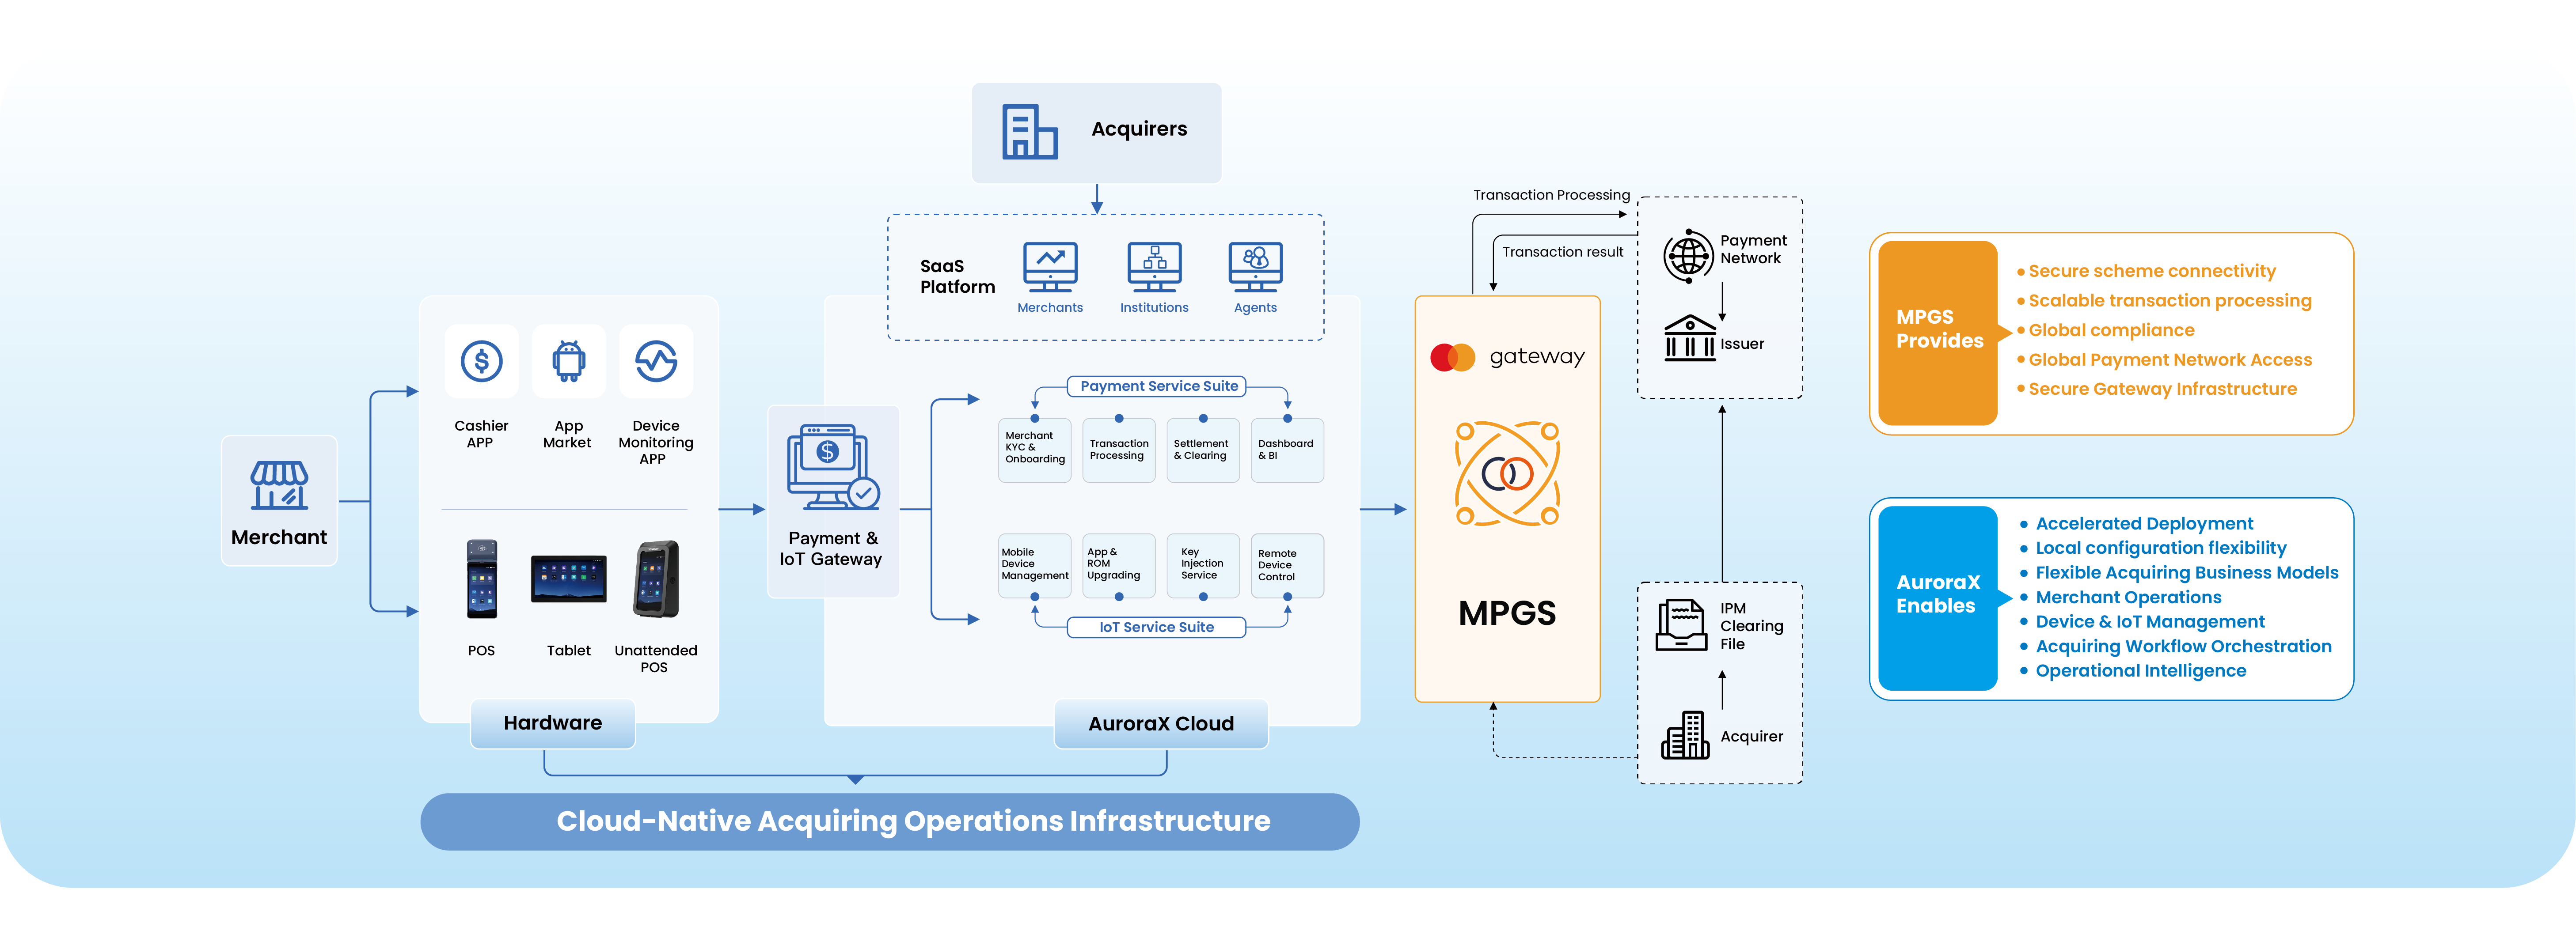Image resolution: width=2576 pixels, height=938 pixels.
Task: Click the Hardware label
Action: tap(553, 723)
